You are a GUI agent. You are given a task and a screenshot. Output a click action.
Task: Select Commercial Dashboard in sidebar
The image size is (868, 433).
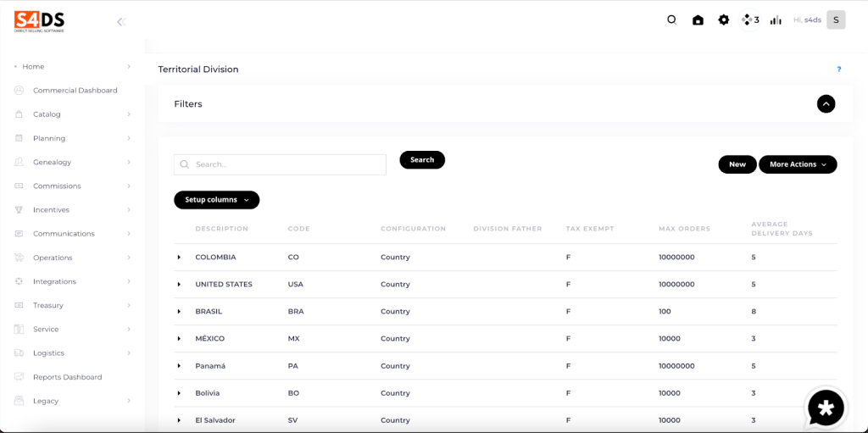click(x=75, y=91)
